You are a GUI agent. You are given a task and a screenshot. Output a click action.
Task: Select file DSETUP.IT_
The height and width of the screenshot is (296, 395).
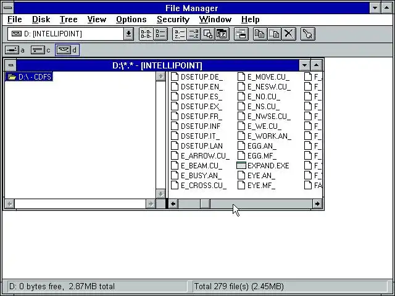[x=195, y=136]
